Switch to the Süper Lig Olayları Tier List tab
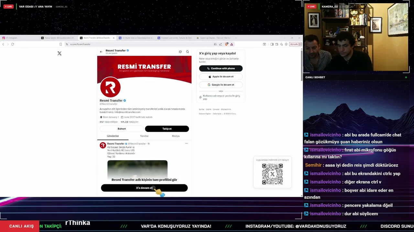Viewport: 414px width, 232px height. coord(213,38)
